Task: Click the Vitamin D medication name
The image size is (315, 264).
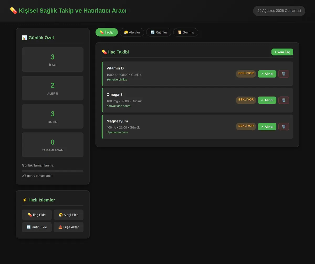Action: tap(115, 68)
